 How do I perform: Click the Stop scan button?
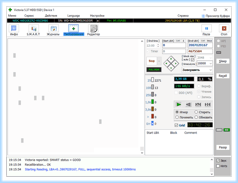coord(152,61)
